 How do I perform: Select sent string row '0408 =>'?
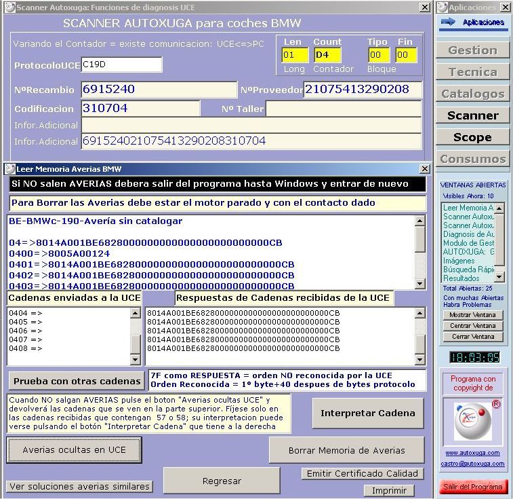pos(26,348)
